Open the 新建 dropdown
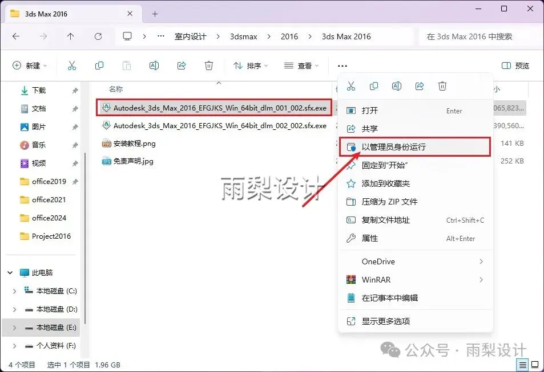 [30, 66]
